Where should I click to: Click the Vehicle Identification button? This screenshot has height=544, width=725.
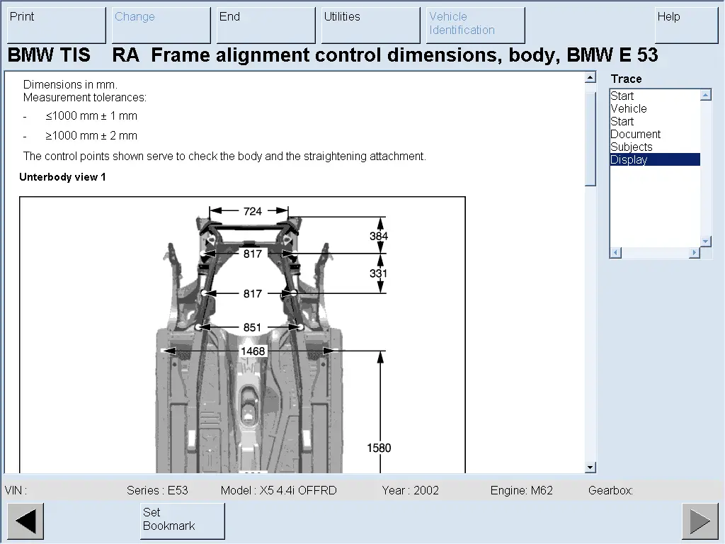point(475,25)
